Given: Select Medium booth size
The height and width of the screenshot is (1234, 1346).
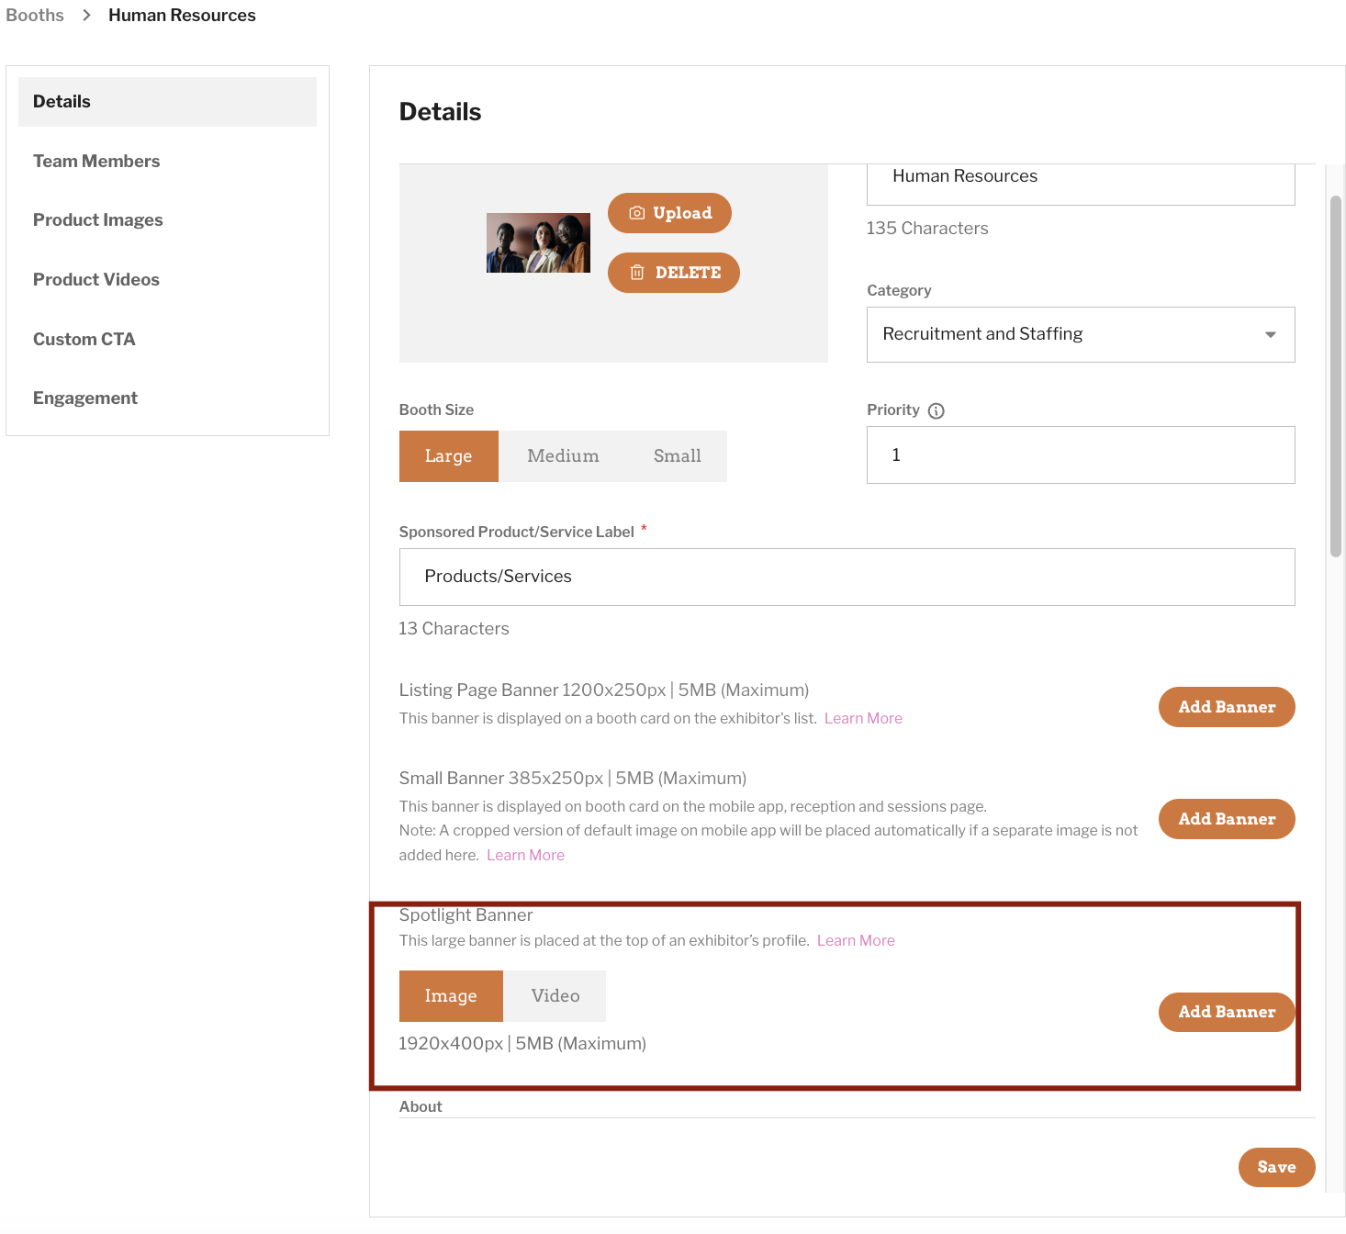Looking at the screenshot, I should click(563, 456).
